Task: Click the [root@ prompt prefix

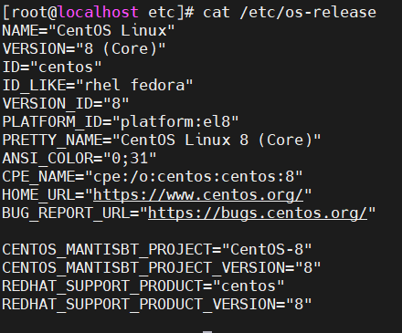Action: [x=29, y=13]
